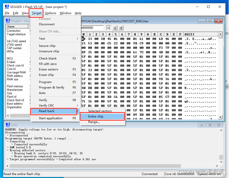Click the LOG vertical scrollbar up arrow
Viewport: 229px width, 178px height.
pyautogui.click(x=221, y=130)
